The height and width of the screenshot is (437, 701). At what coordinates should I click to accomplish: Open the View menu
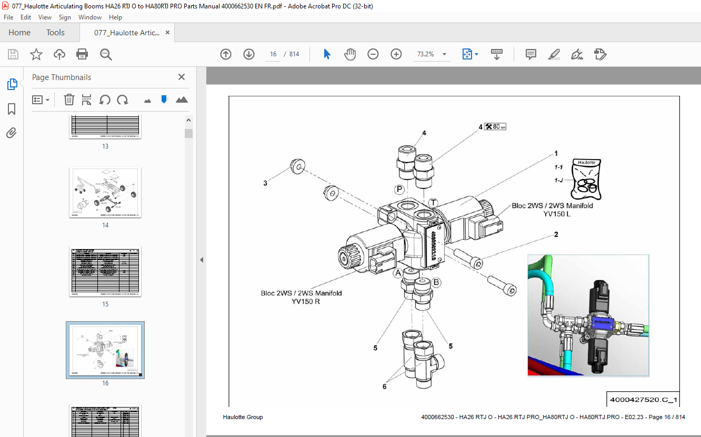45,17
